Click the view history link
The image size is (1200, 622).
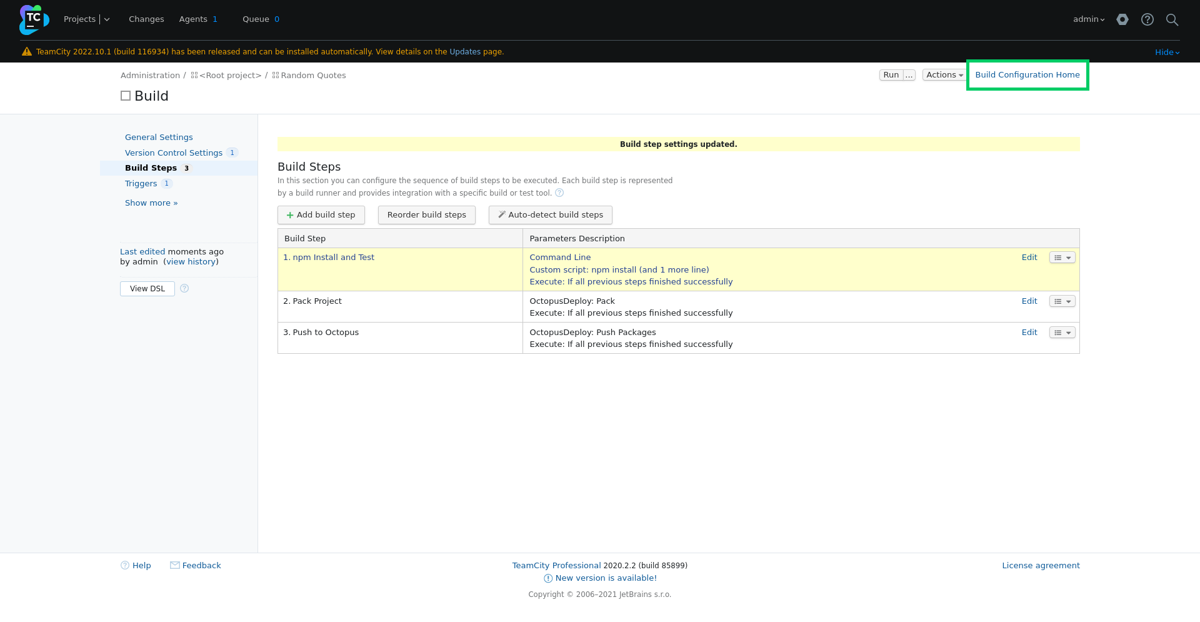click(x=191, y=262)
